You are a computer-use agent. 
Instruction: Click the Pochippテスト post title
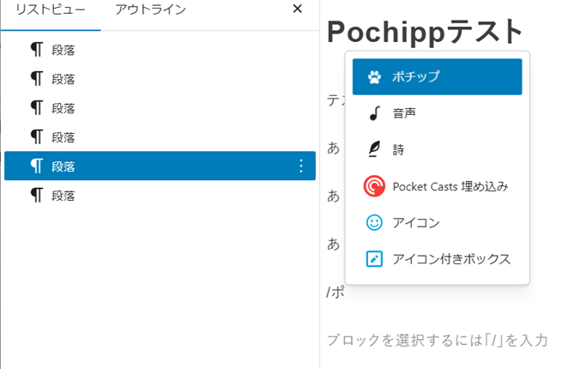(425, 32)
